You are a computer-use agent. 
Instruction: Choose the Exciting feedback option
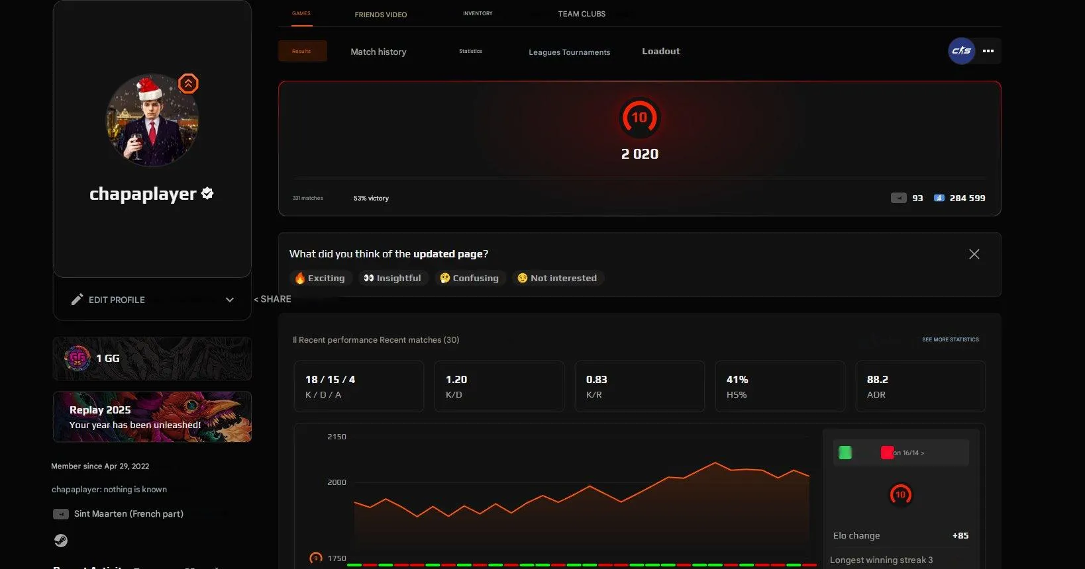click(320, 278)
